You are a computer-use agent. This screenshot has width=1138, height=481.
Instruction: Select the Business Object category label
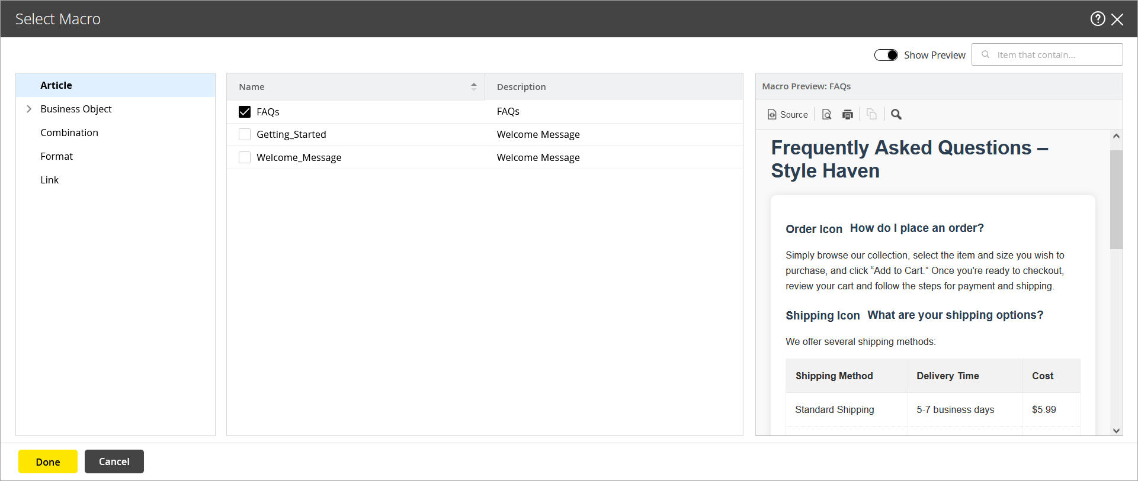[x=76, y=109]
